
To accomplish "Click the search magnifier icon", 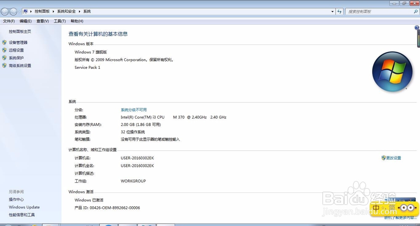I will (x=415, y=11).
